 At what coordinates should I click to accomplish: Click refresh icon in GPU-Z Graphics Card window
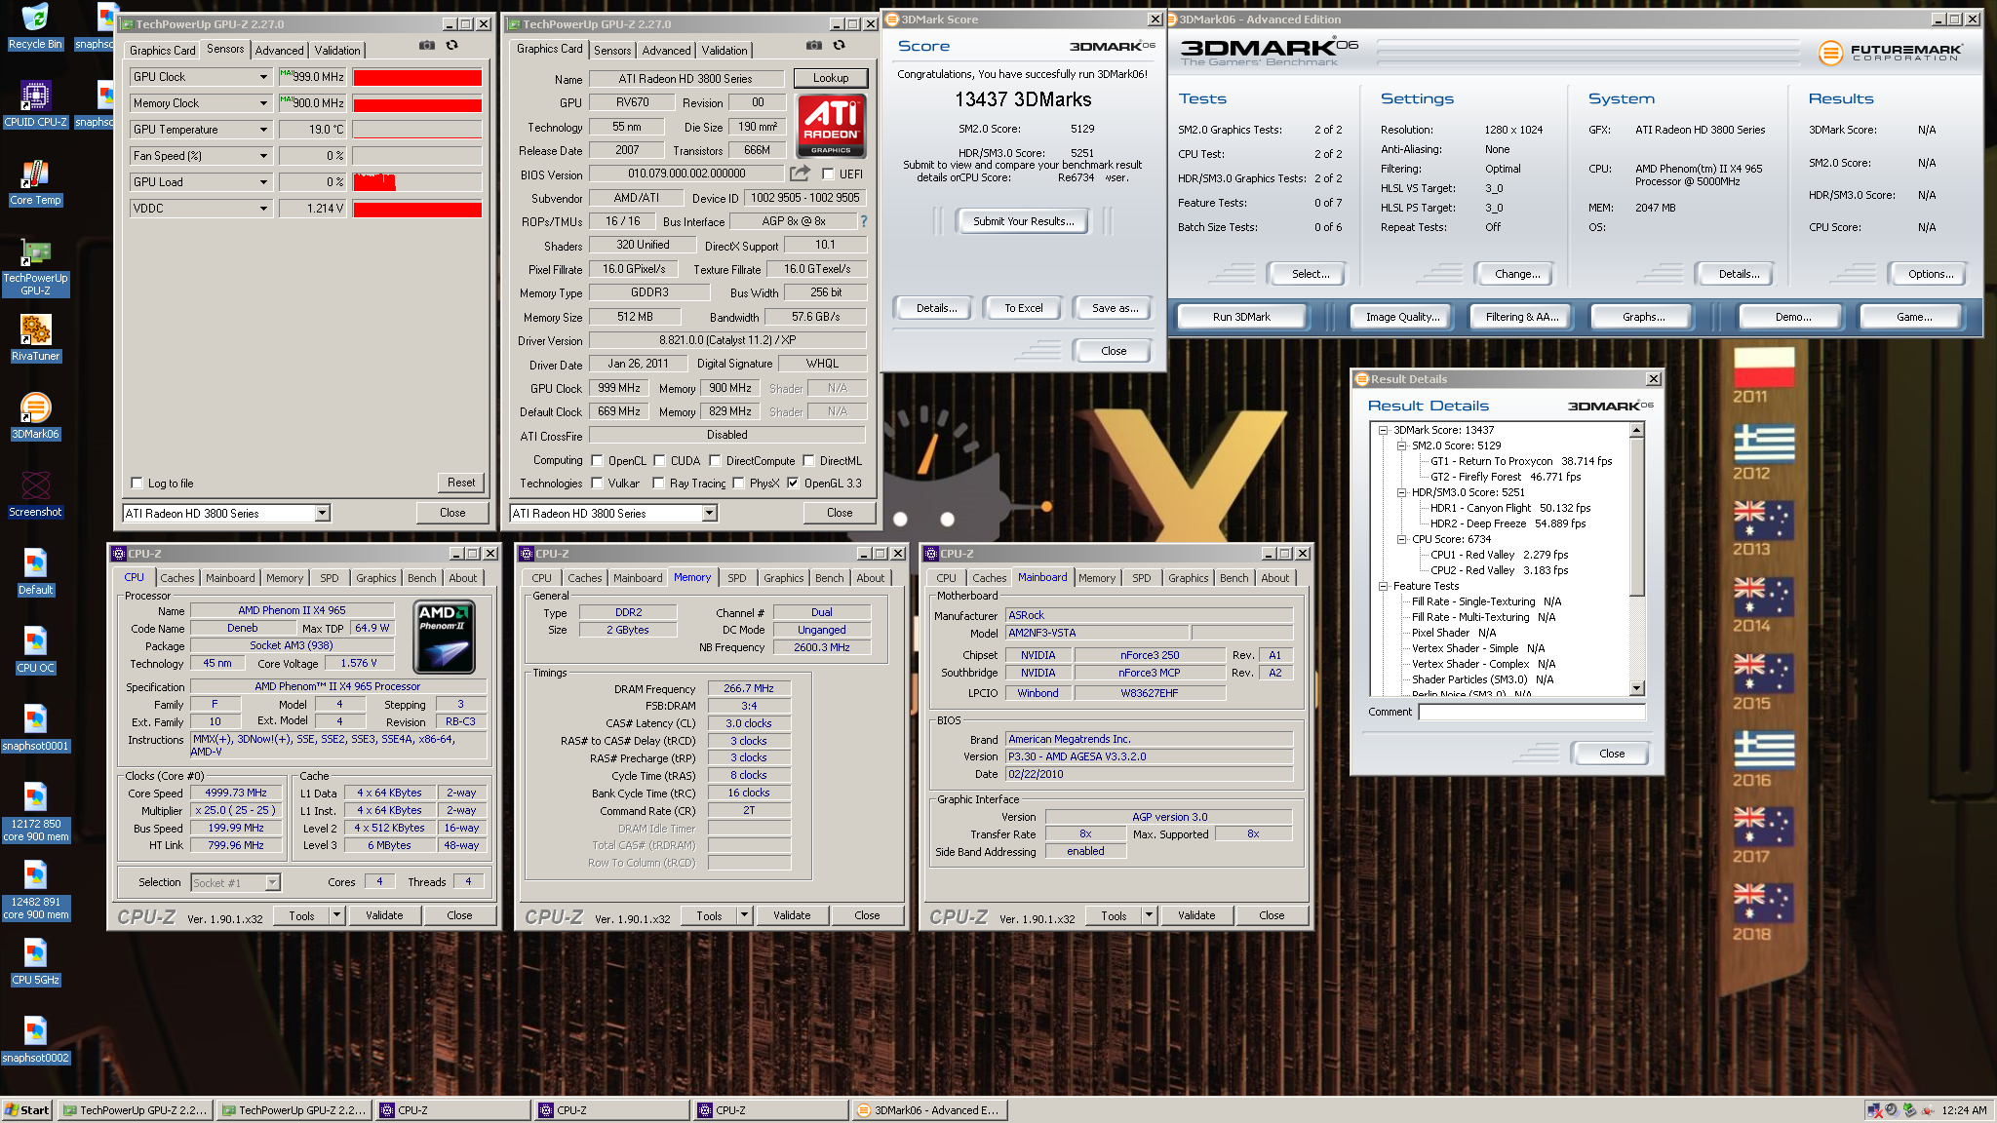[x=840, y=46]
